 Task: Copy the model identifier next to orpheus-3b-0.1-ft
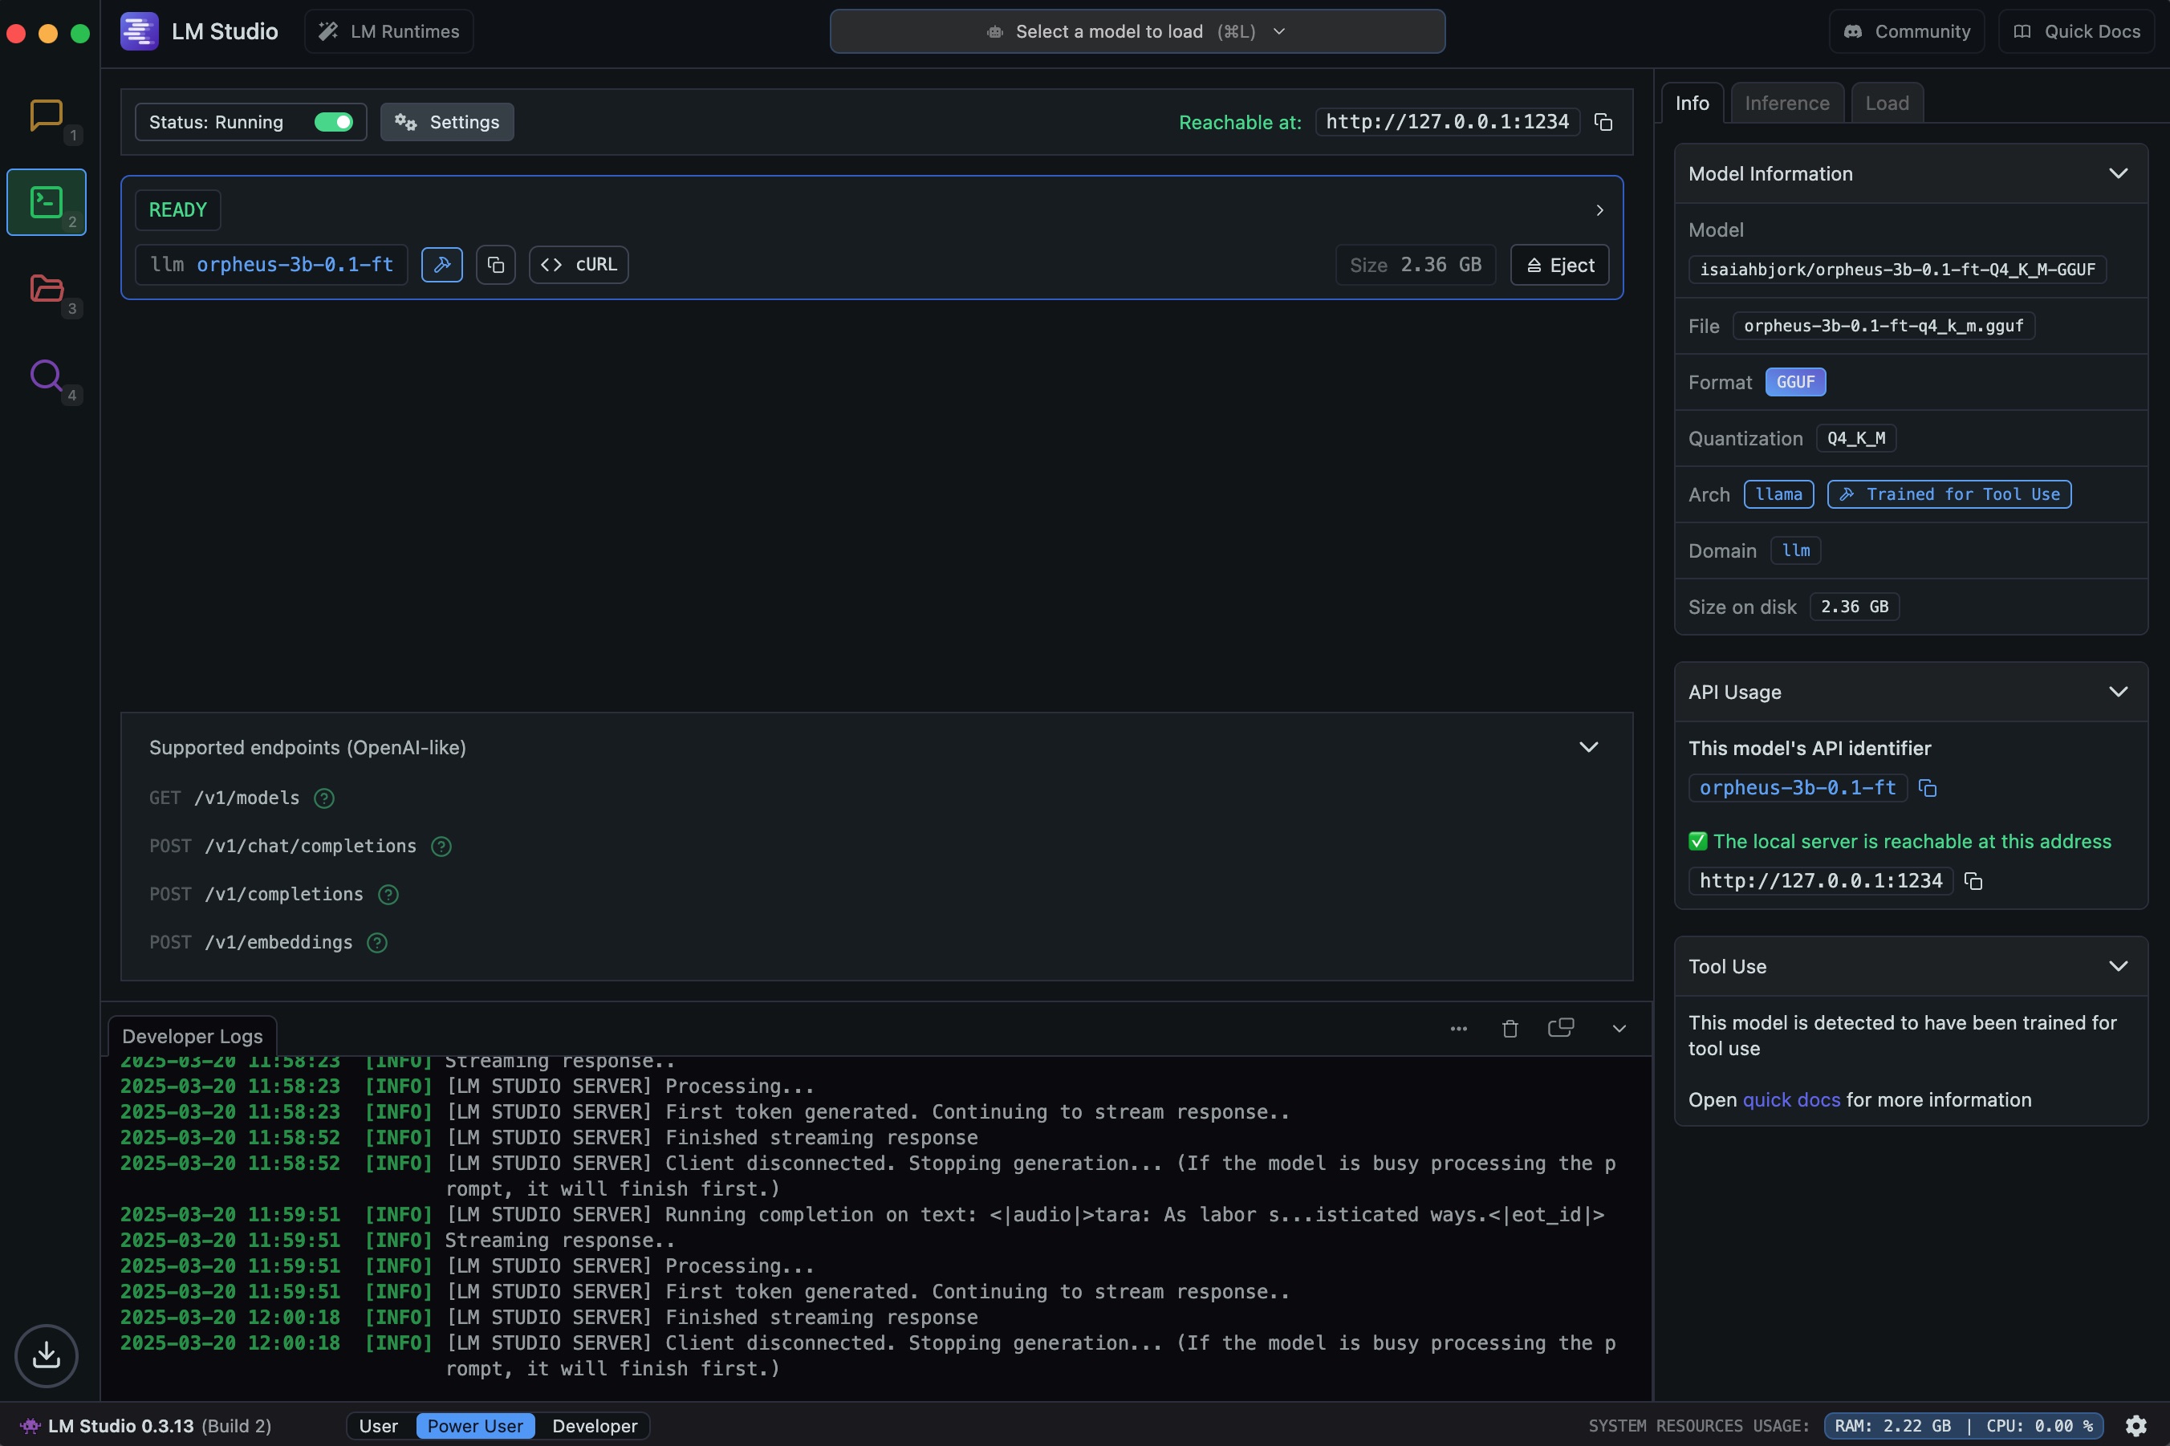tap(495, 265)
